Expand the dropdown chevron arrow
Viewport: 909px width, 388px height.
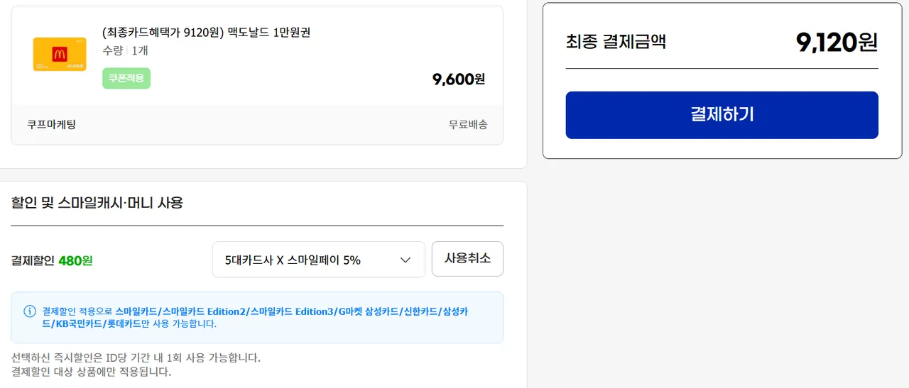(405, 260)
